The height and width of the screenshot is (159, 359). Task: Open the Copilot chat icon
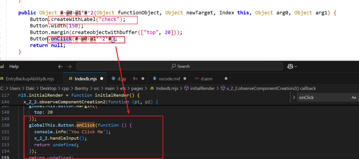coord(290,66)
